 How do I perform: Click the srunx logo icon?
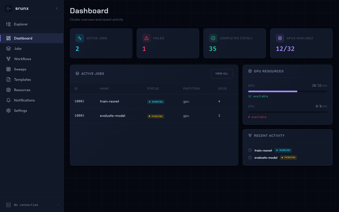[8, 8]
